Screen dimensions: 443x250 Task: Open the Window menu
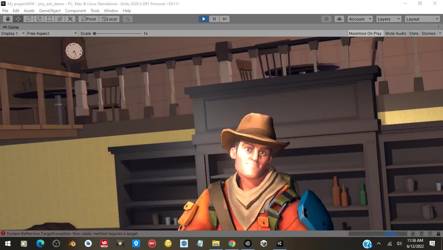click(111, 10)
